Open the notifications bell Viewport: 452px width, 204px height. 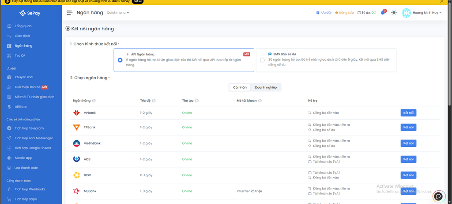[383, 13]
